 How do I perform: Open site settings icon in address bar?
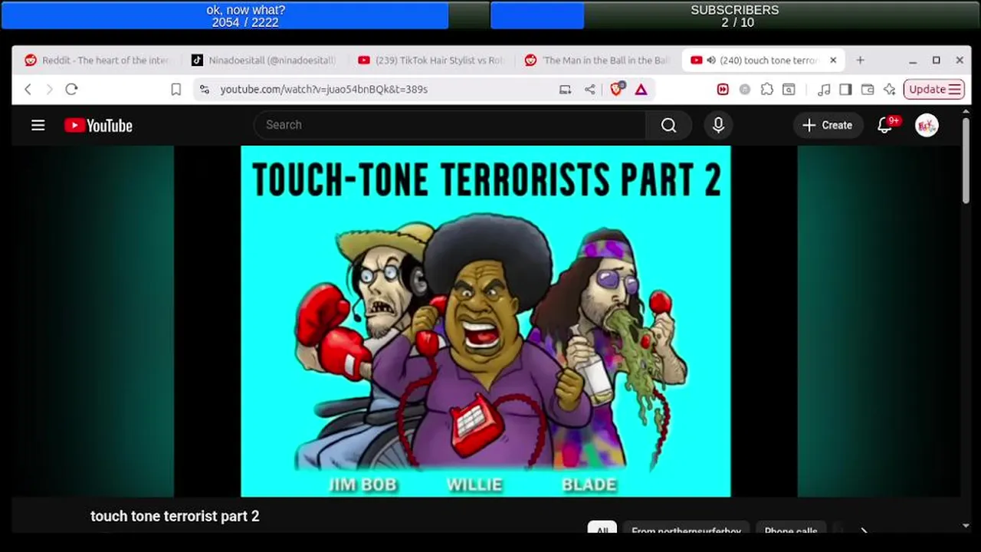pyautogui.click(x=205, y=90)
